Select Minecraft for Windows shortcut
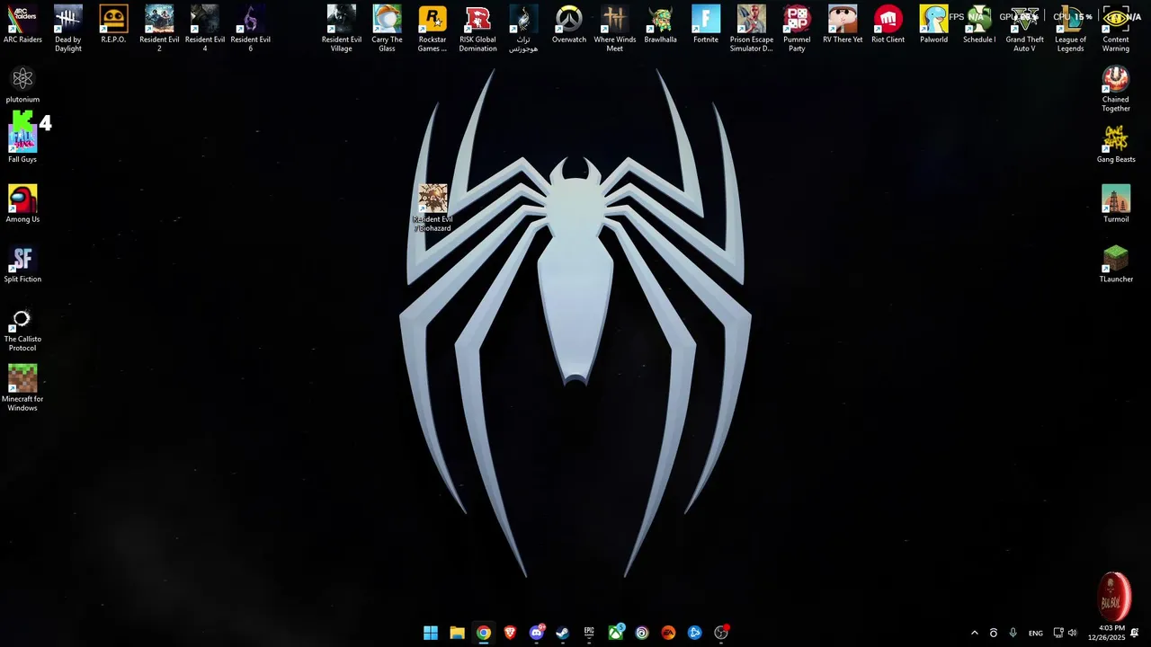Viewport: 1151px width, 647px height. (22, 388)
